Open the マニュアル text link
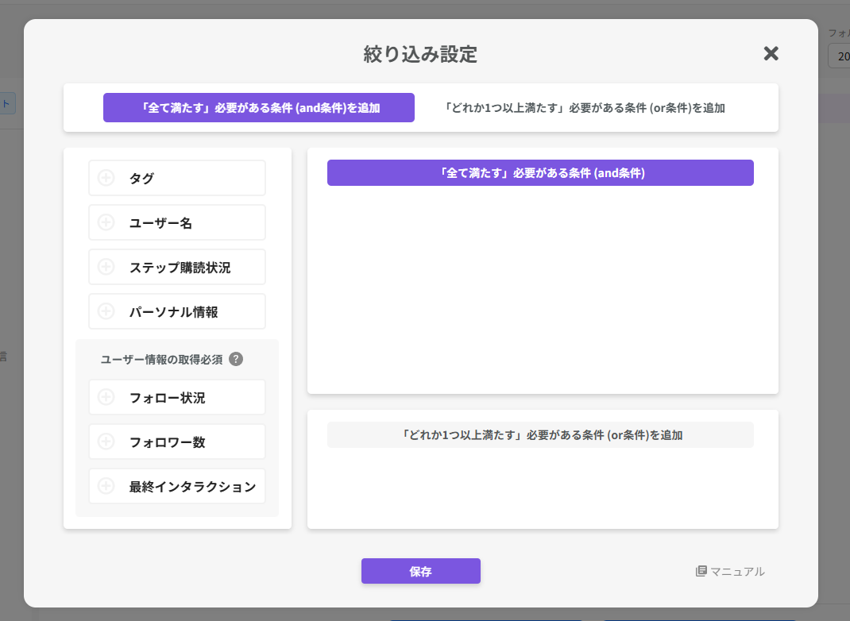850x621 pixels. click(737, 571)
